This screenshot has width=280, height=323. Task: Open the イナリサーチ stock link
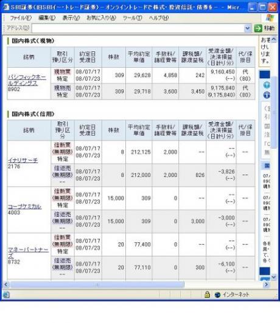(23, 160)
